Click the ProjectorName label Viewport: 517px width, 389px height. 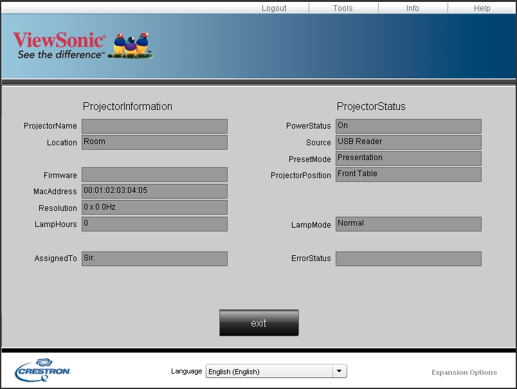pyautogui.click(x=50, y=126)
